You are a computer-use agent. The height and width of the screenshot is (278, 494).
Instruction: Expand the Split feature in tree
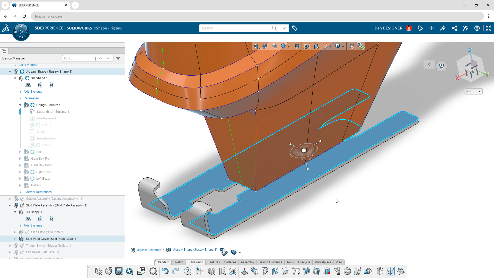[x=20, y=152]
